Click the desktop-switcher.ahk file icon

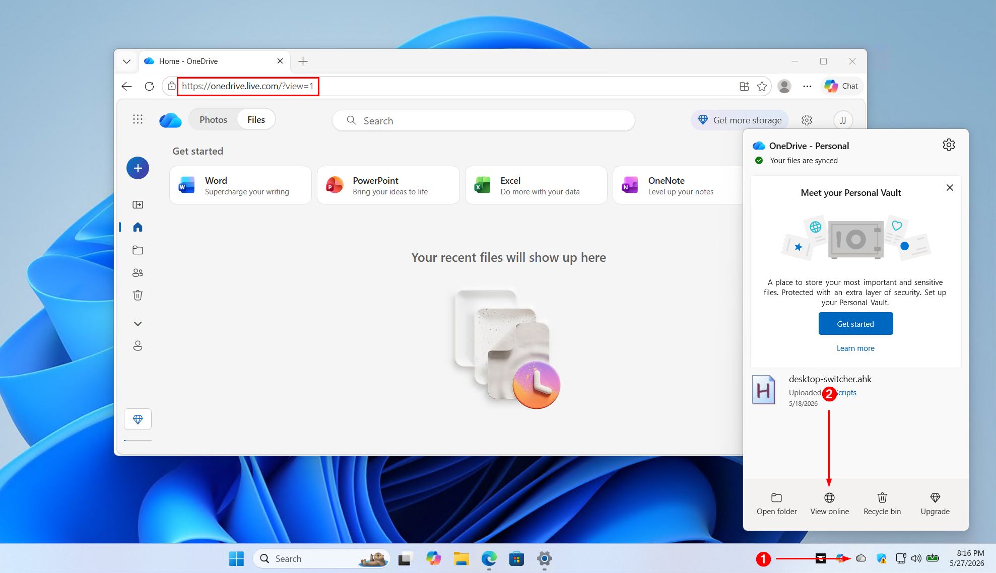point(763,390)
